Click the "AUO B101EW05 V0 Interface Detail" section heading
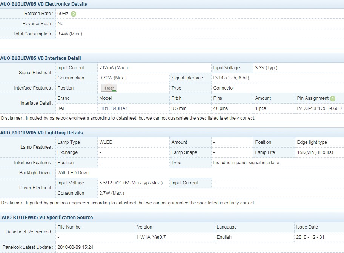This screenshot has width=344, height=253. click(x=41, y=58)
